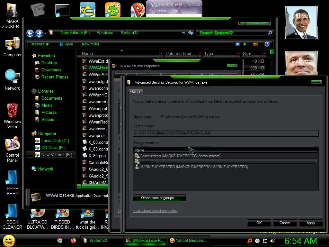Image resolution: width=329 pixels, height=247 pixels.
Task: Launch Chrome from the taskbar
Action: pos(60,241)
